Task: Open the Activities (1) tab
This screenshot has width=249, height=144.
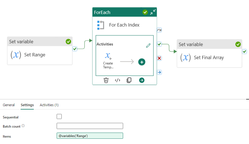Action: [49, 105]
